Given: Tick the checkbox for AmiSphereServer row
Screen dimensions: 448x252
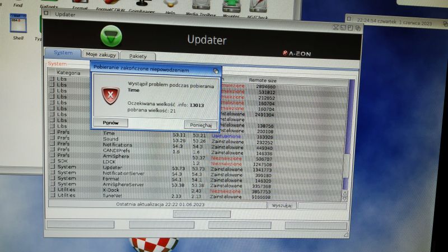Looking at the screenshot, I should (x=52, y=184).
